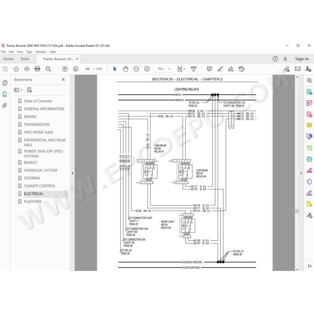This screenshot has height=314, width=314.
Task: Expand the right tools pane arrow
Action: (301, 173)
